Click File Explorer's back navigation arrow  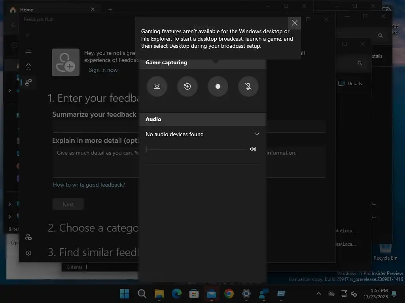[13, 25]
